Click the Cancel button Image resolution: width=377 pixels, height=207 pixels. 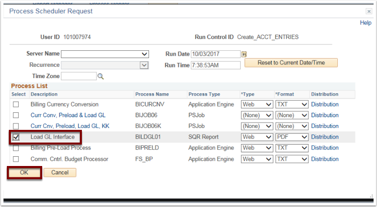[60, 172]
